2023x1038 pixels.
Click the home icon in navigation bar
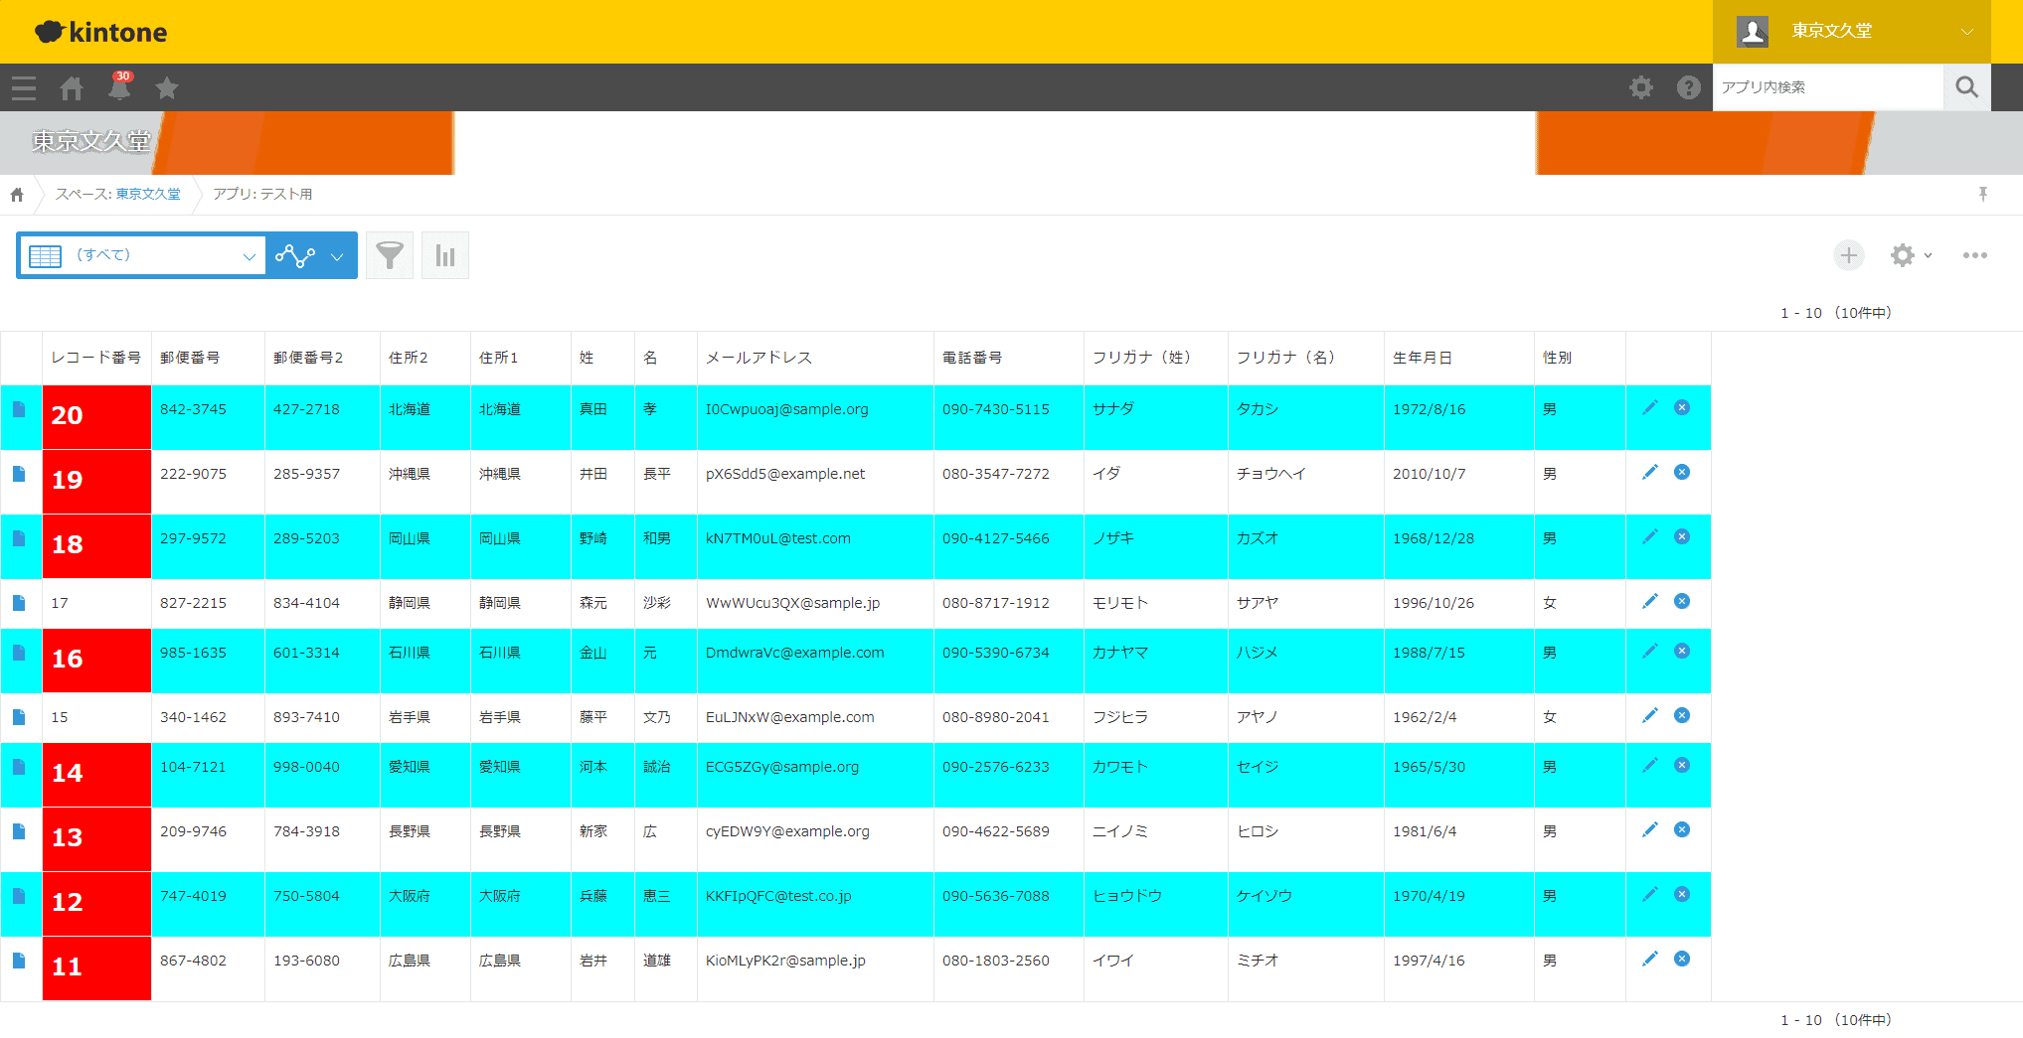point(72,88)
